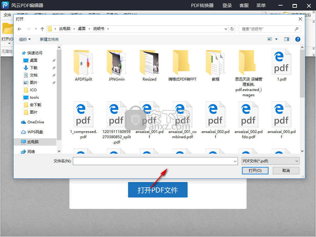Open the Resized folder

pyautogui.click(x=149, y=65)
